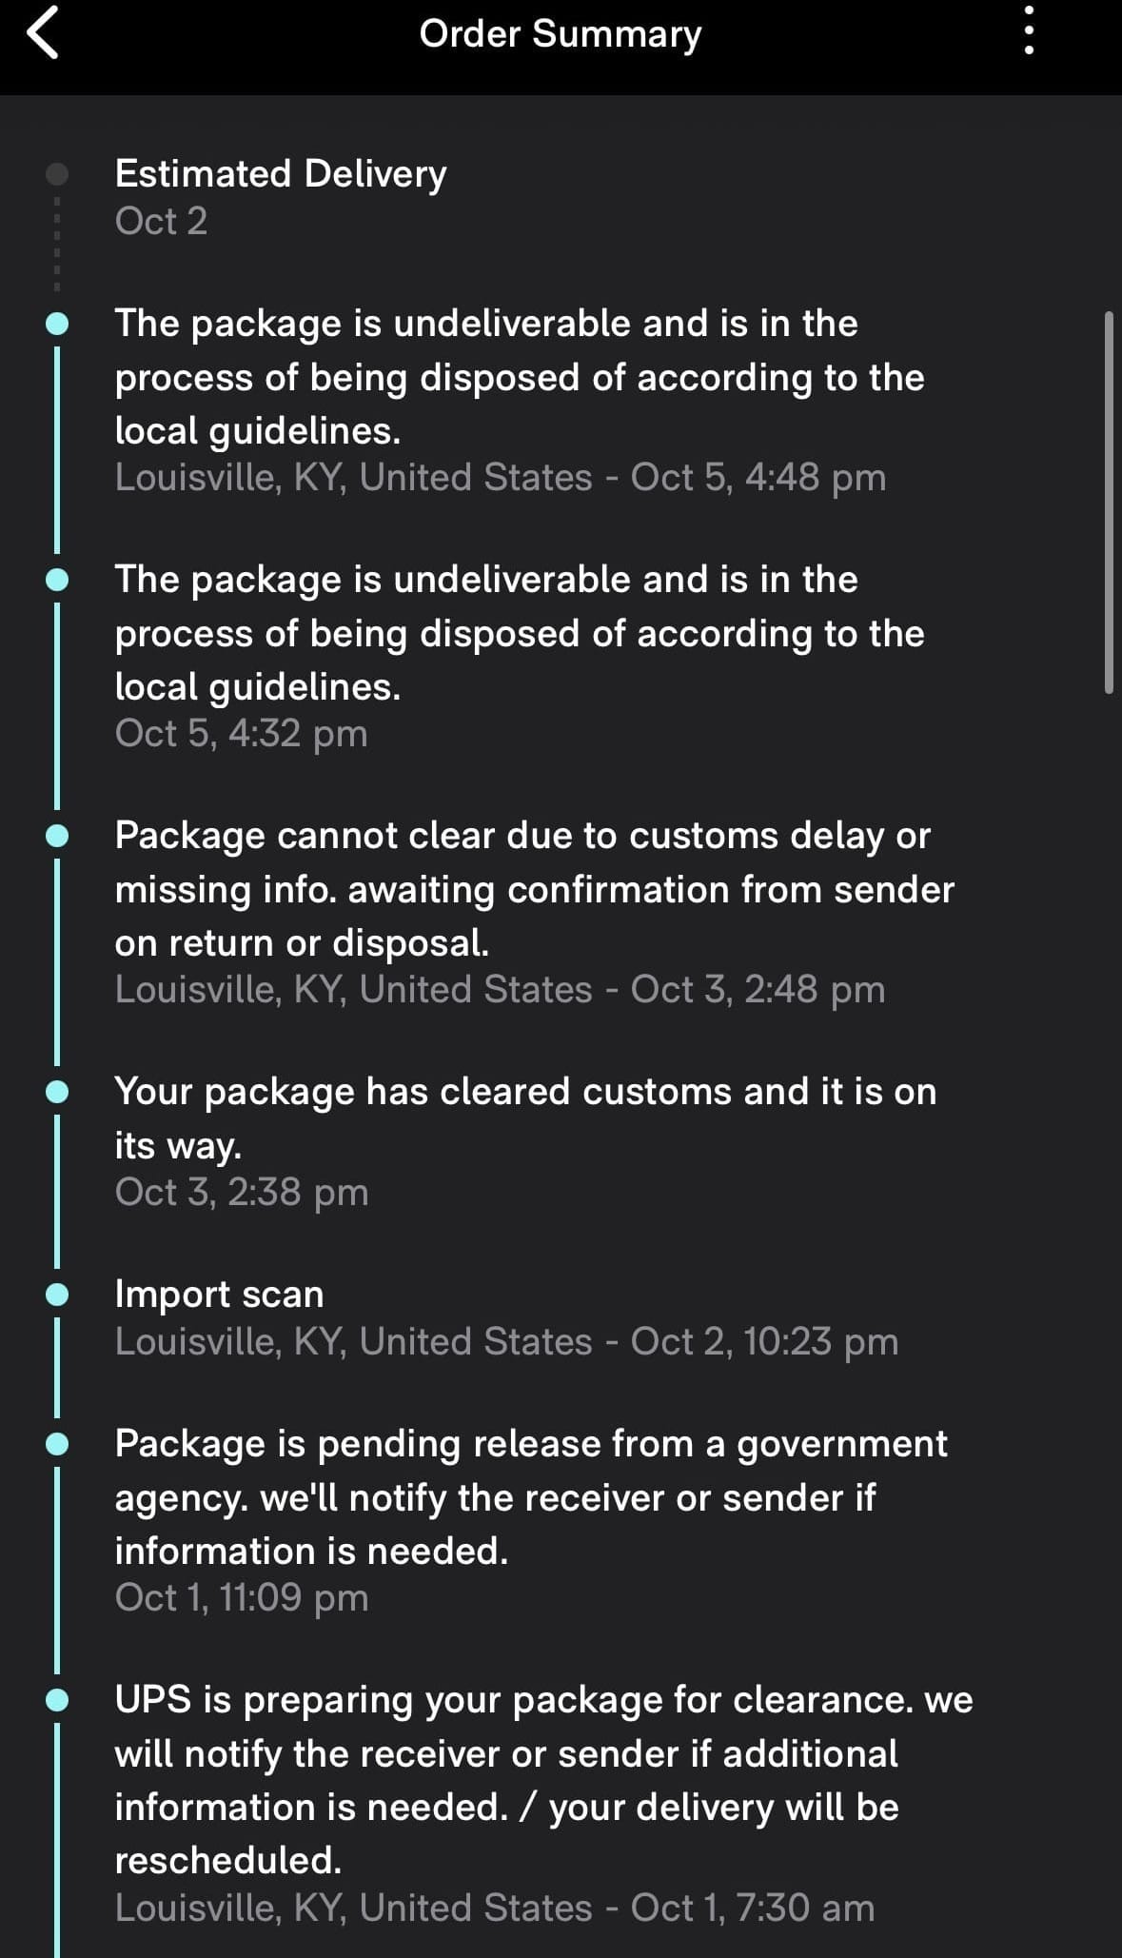This screenshot has height=1958, width=1122.
Task: Tap the 'Package cannot clear due to customs' entry
Action: point(534,889)
